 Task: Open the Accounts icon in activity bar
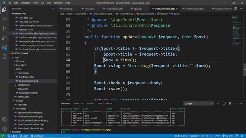coord(4,119)
